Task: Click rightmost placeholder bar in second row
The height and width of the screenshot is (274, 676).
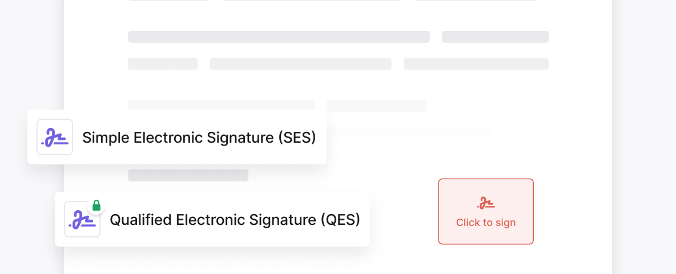Action: 476,64
